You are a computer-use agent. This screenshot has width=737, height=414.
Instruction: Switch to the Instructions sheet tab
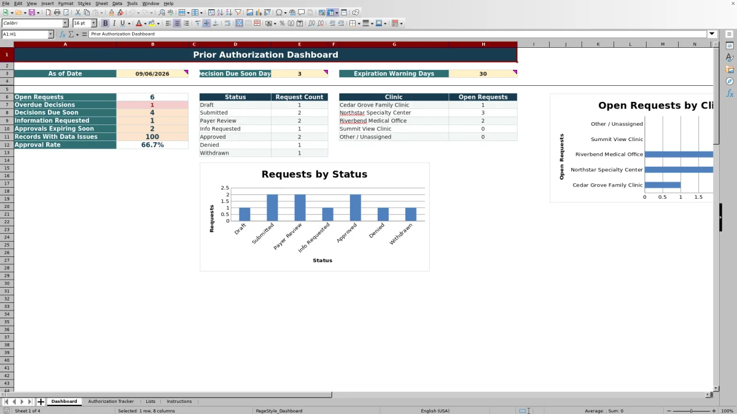[x=179, y=402]
